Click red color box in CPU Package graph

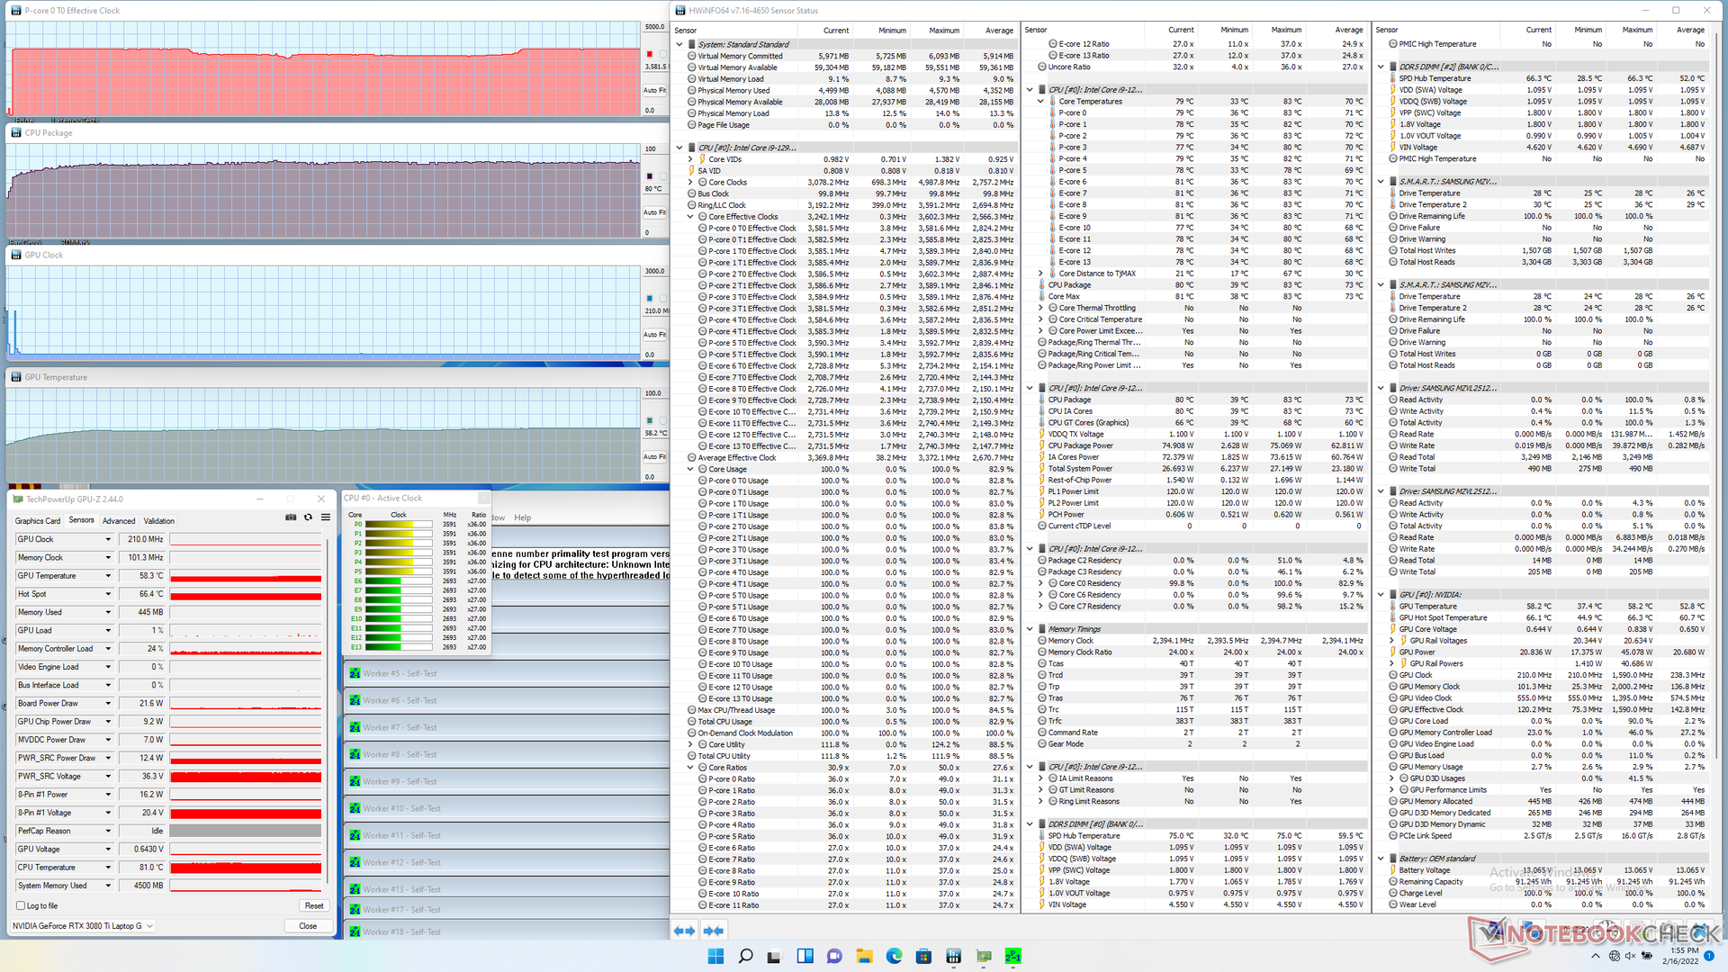(650, 176)
